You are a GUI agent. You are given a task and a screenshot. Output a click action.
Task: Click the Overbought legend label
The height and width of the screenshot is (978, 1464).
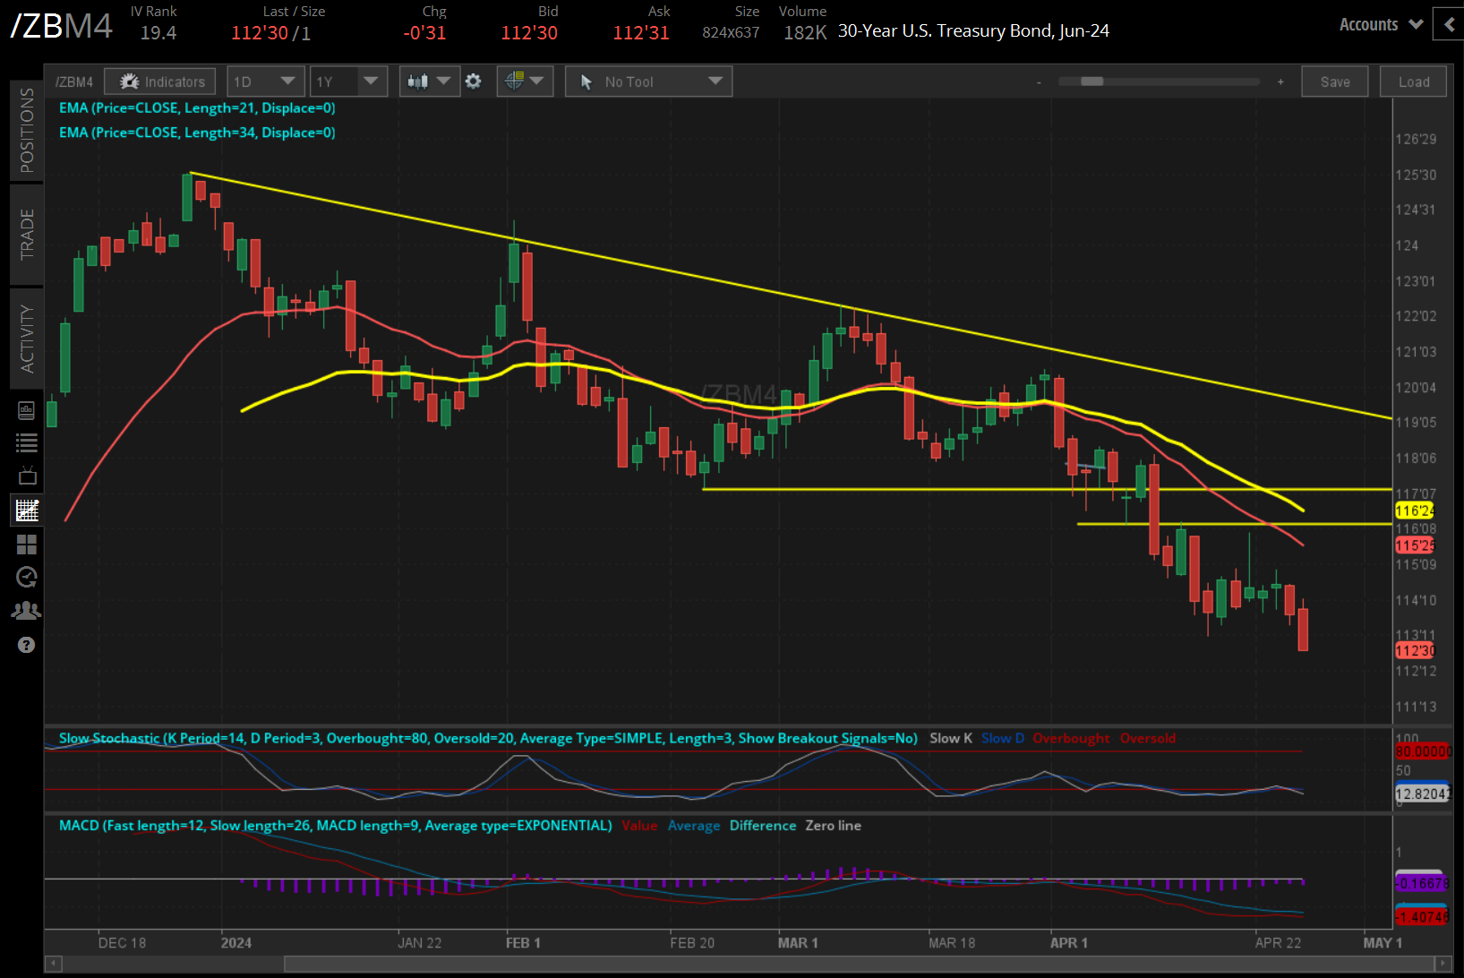(1071, 738)
